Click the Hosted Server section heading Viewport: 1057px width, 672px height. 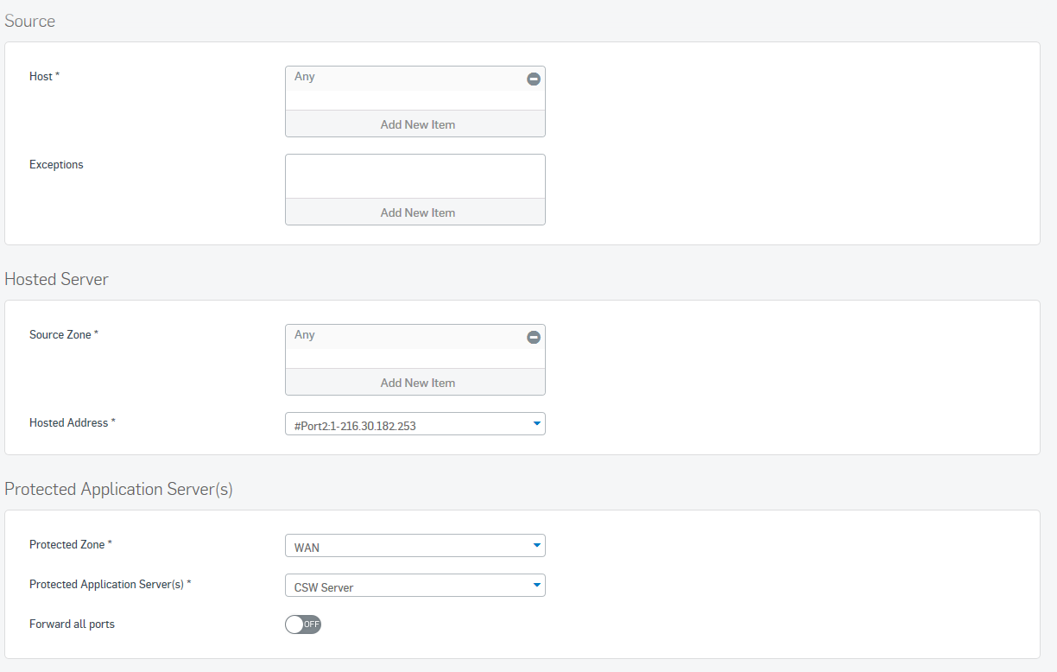pos(56,279)
